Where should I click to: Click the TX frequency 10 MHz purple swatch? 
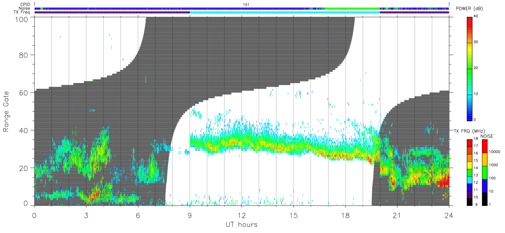coord(470,195)
